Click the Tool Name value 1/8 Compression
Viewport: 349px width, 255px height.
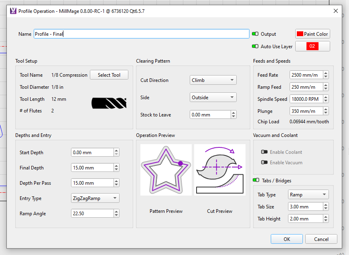tap(69, 75)
